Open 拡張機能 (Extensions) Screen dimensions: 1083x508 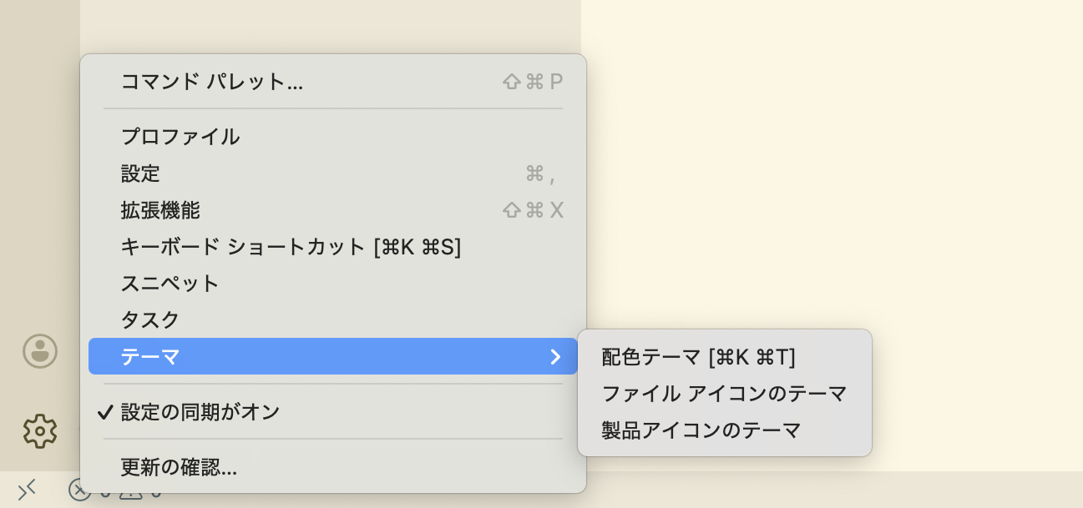tap(160, 210)
